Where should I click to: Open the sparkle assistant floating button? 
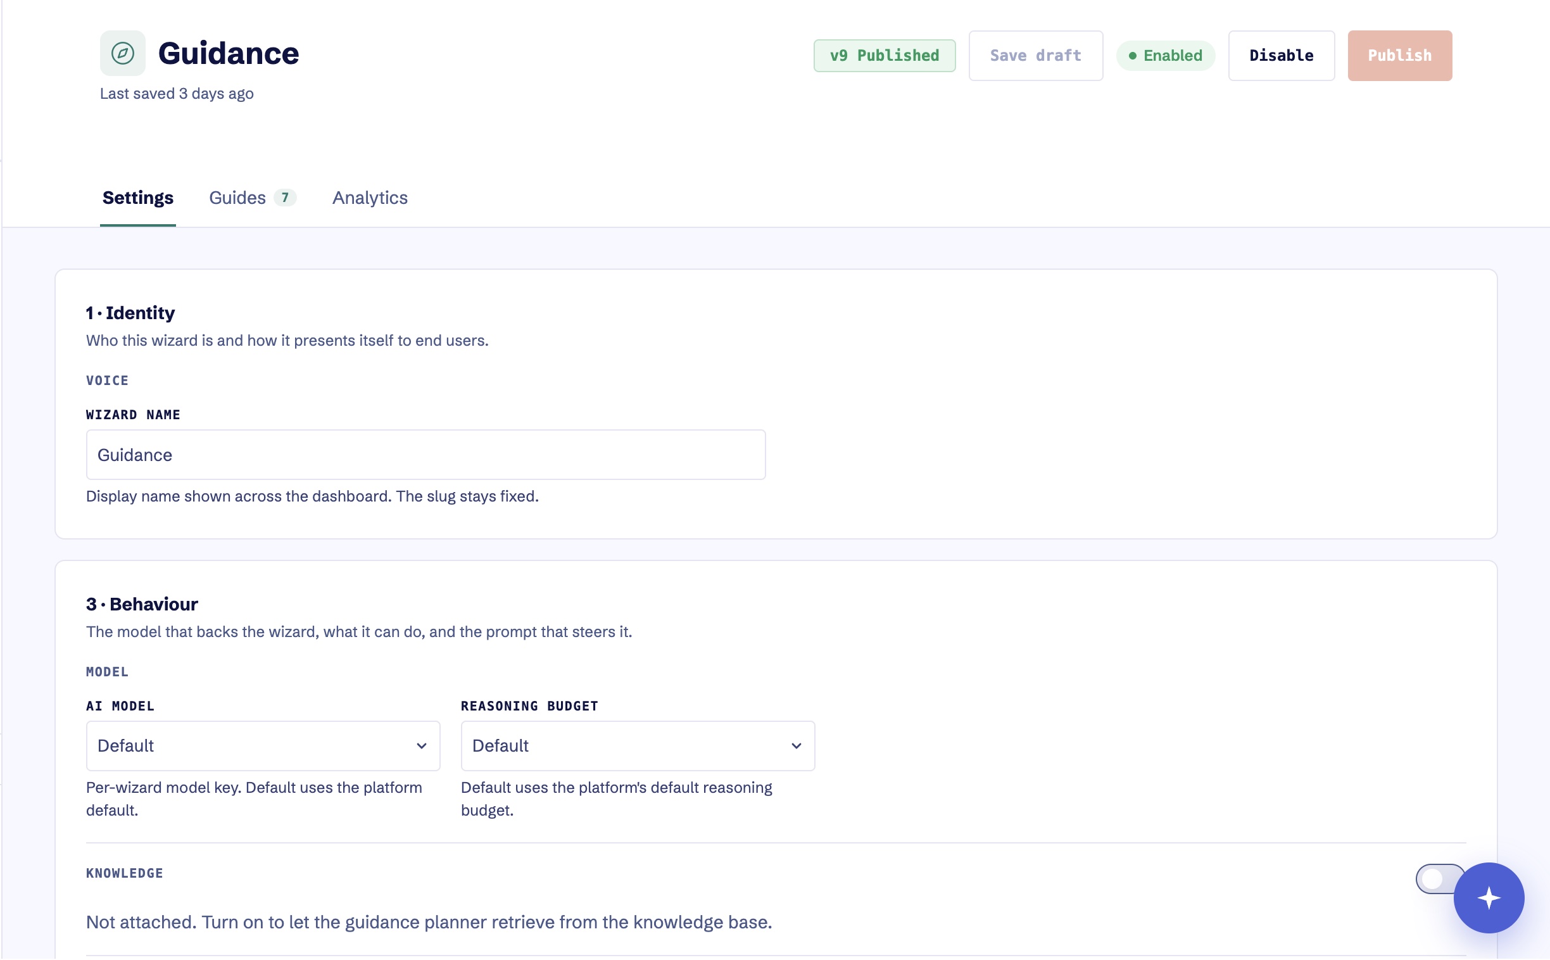[1489, 897]
